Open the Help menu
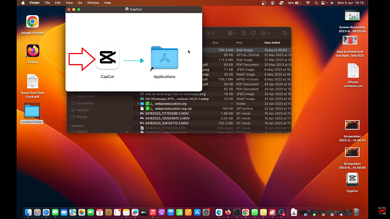Image resolution: width=390 pixels, height=219 pixels. pos(107,3)
